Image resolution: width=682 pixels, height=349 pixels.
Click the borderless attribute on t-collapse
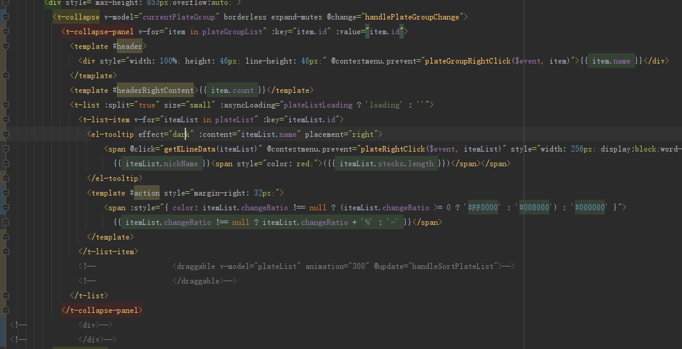(245, 17)
